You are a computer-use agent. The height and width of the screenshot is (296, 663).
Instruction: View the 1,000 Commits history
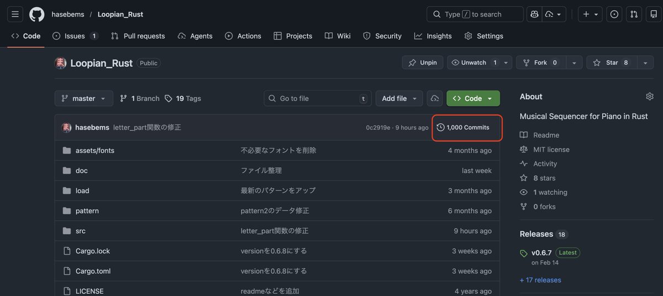tap(463, 128)
